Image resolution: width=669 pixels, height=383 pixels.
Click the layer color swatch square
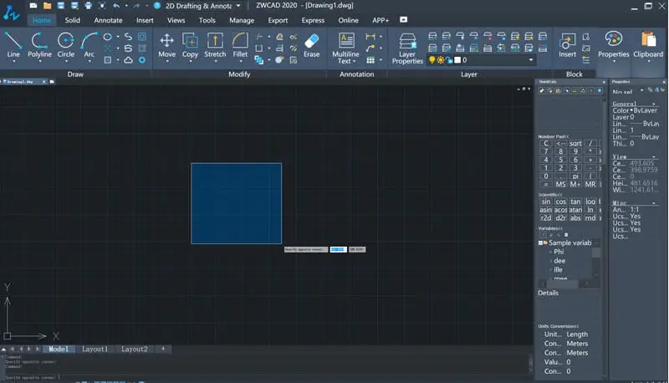[x=456, y=60]
